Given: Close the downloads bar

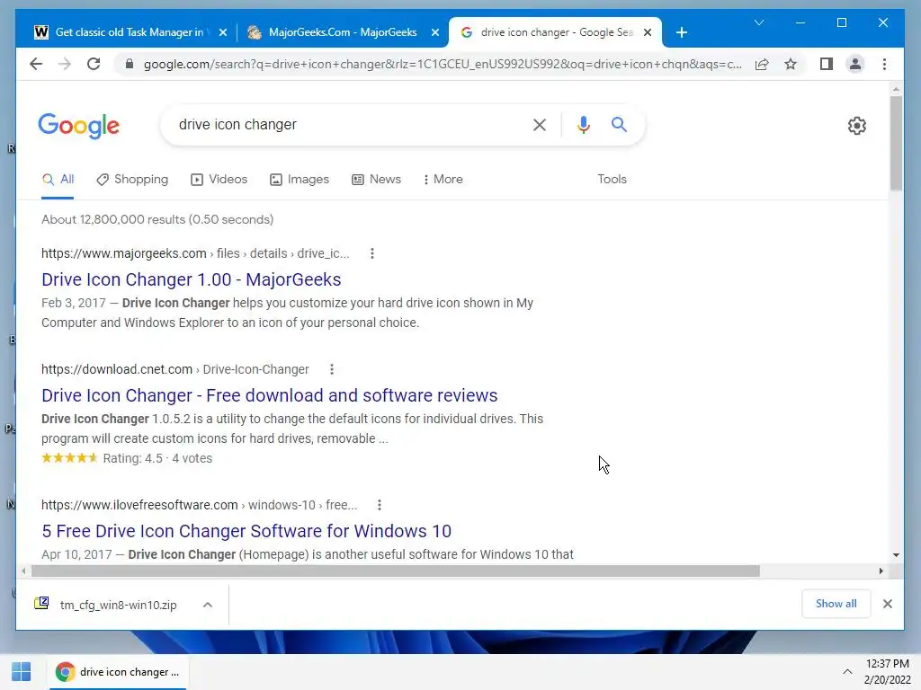Looking at the screenshot, I should tap(888, 604).
